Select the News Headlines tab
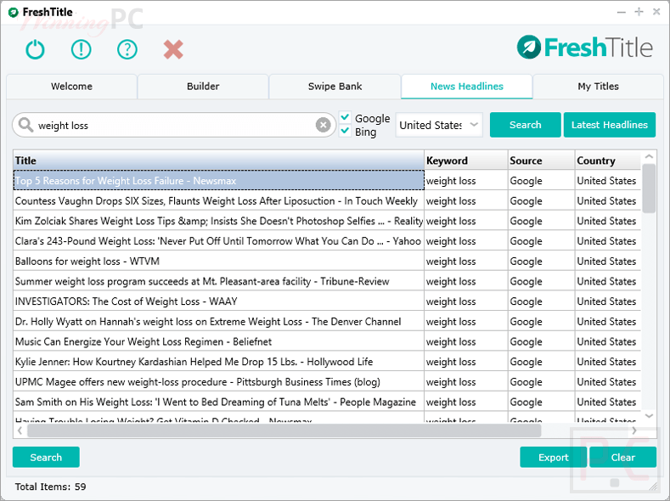Image resolution: width=670 pixels, height=501 pixels. coord(466,87)
